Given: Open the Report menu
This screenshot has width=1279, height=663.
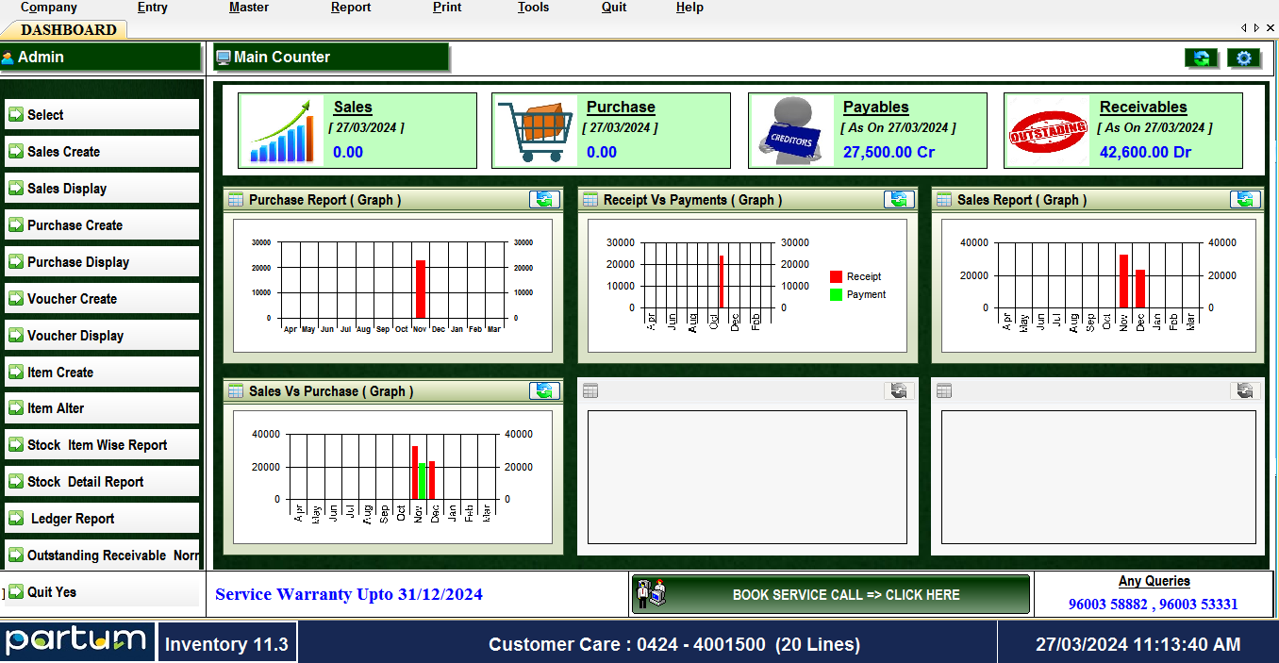Looking at the screenshot, I should (x=351, y=8).
